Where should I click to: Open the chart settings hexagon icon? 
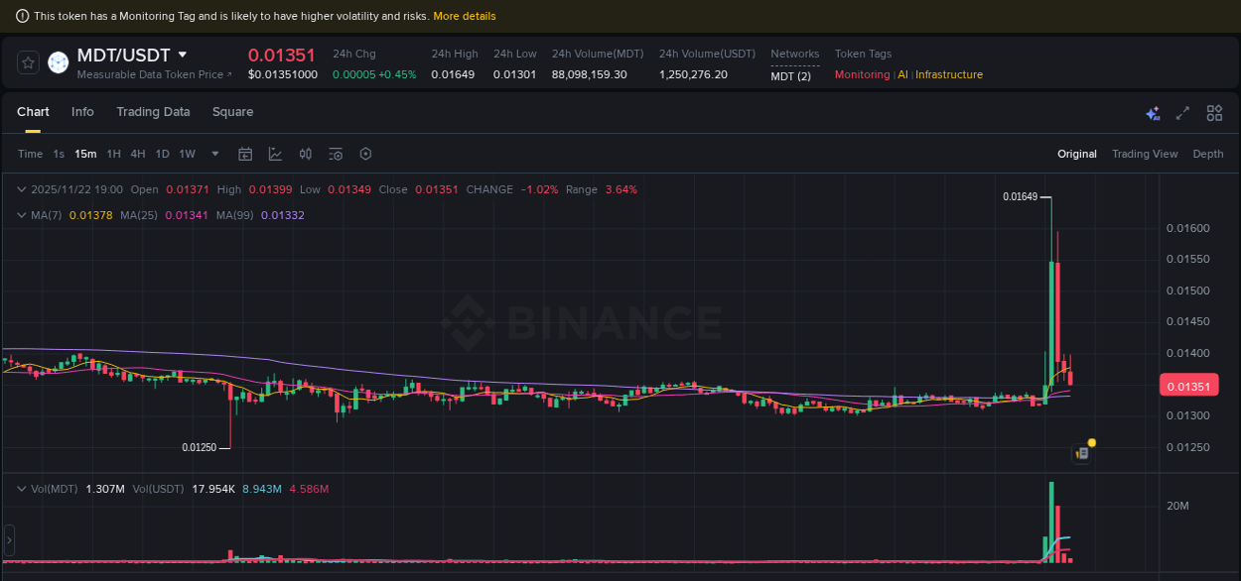tap(365, 154)
